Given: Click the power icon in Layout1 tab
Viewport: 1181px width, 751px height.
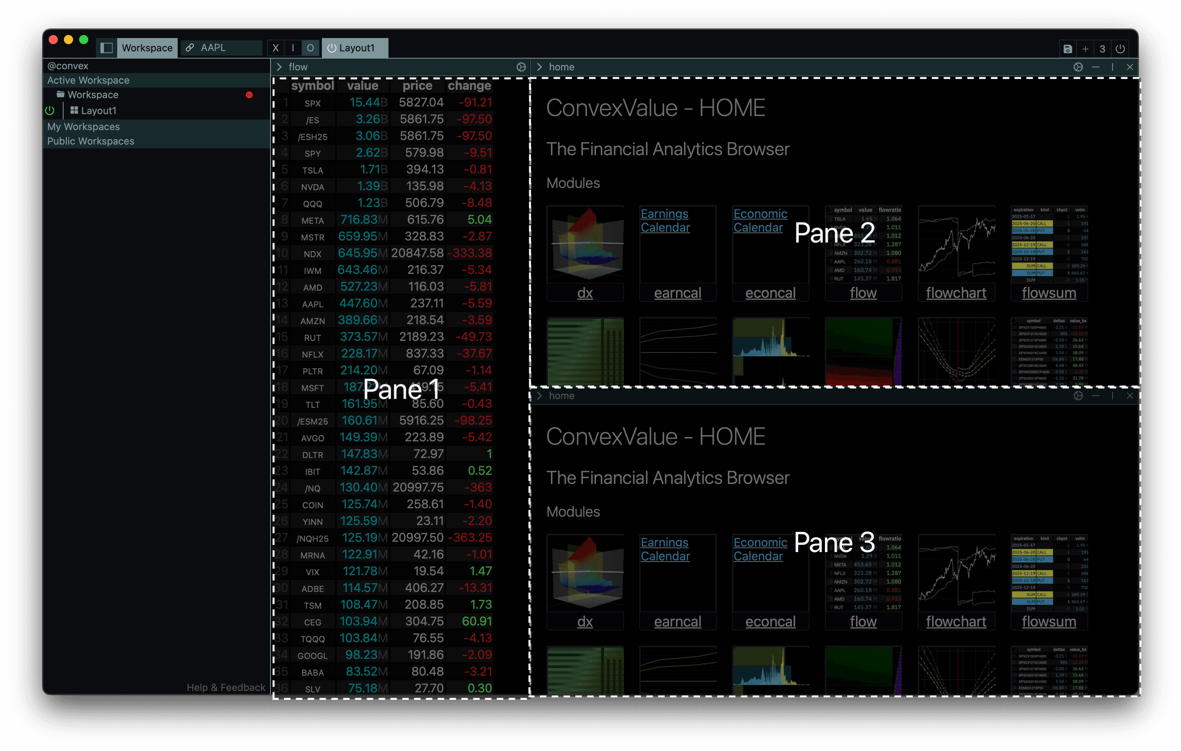Looking at the screenshot, I should 332,48.
